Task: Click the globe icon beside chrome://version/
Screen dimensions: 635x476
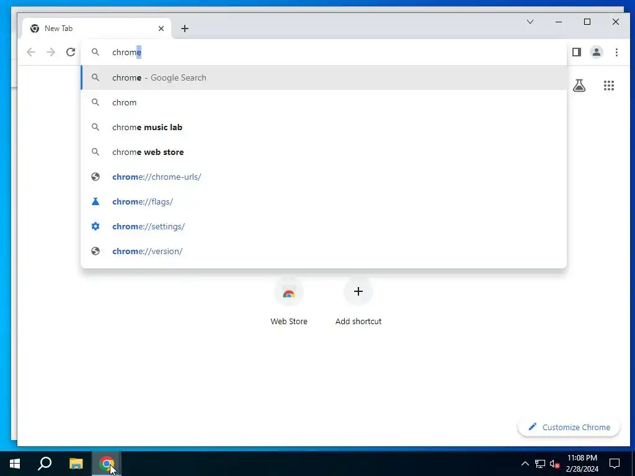Action: tap(95, 251)
